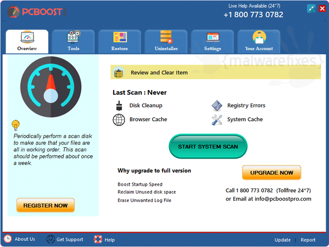Click the clipboard icon beside Review and Clear Item

(x=119, y=73)
